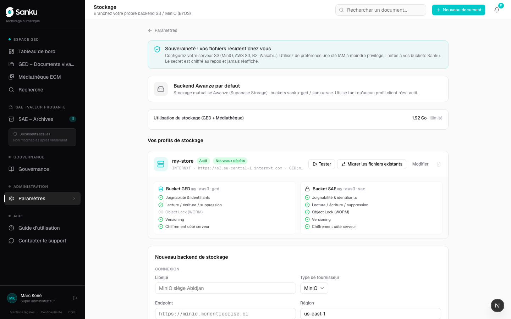
Task: Test the my-store profile with Tester
Action: (x=322, y=164)
